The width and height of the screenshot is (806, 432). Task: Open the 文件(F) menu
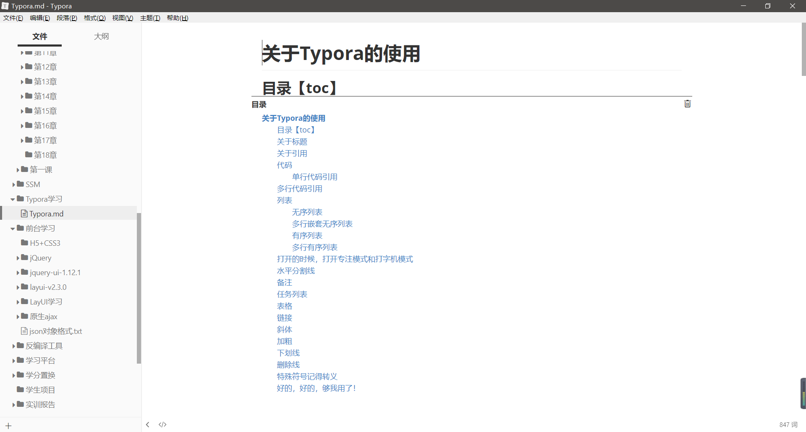(13, 18)
